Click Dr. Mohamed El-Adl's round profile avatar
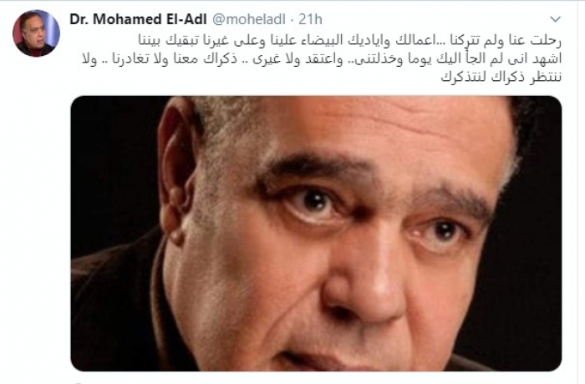This screenshot has height=384, width=585. pyautogui.click(x=36, y=33)
